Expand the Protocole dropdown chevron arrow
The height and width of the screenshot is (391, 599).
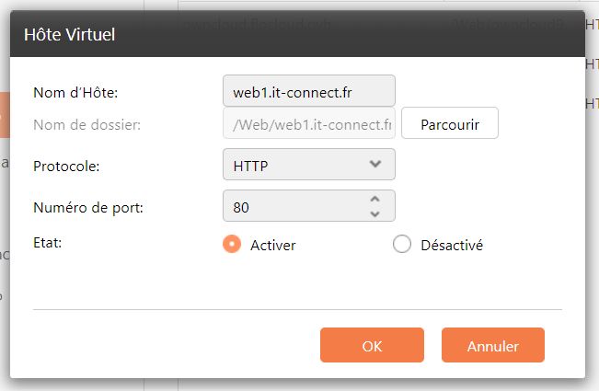pos(375,164)
